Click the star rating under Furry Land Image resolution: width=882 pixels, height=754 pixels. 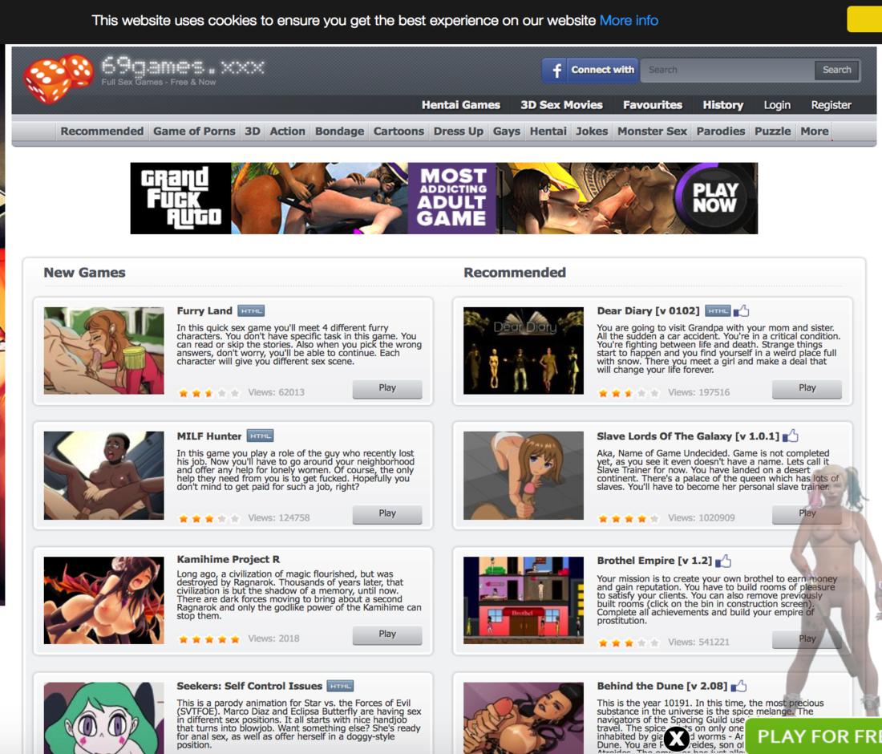point(208,393)
